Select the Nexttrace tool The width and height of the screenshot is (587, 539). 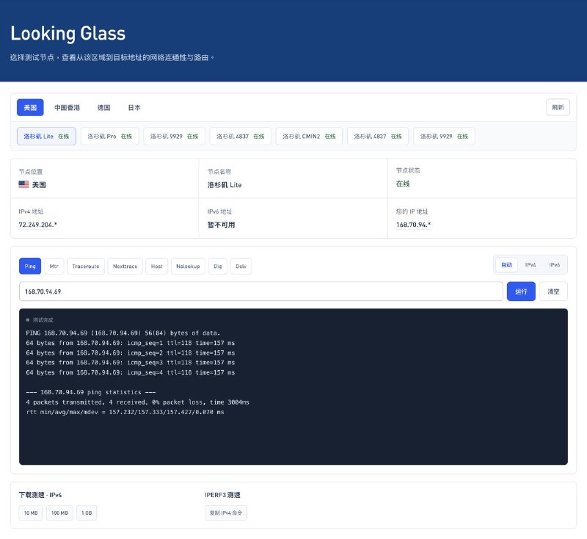[125, 267]
